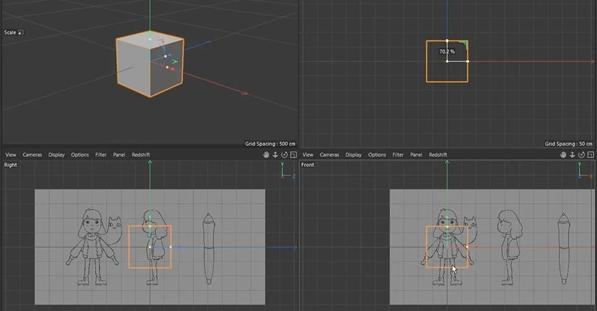Click the XYZ axis gizmo in Right viewport corner
This screenshot has height=311, width=597.
[x=287, y=170]
